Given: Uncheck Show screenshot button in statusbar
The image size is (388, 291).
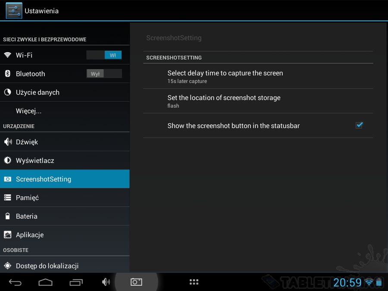Looking at the screenshot, I should pyautogui.click(x=359, y=125).
